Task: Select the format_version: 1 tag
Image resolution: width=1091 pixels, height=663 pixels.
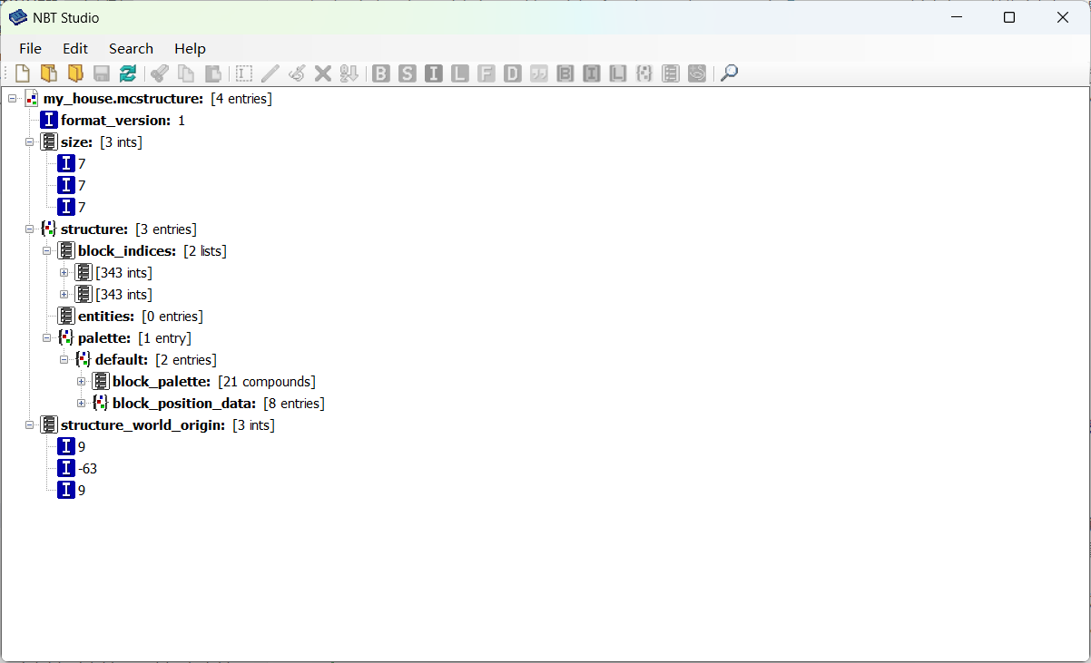Action: (113, 120)
